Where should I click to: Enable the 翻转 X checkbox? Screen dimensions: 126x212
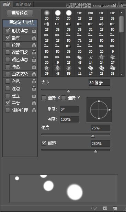click(x=44, y=98)
